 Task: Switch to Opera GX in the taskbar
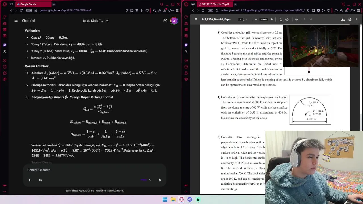pyautogui.click(x=181, y=199)
